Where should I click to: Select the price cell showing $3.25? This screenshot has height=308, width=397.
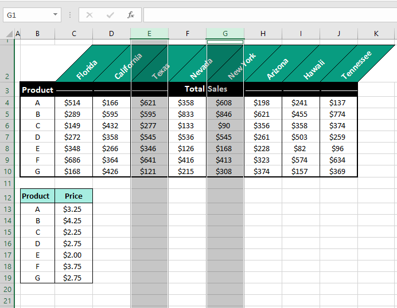pos(73,210)
